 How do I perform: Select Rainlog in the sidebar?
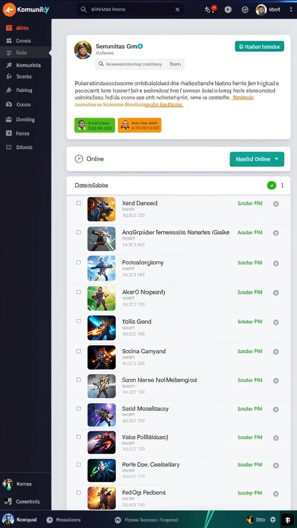tap(24, 90)
